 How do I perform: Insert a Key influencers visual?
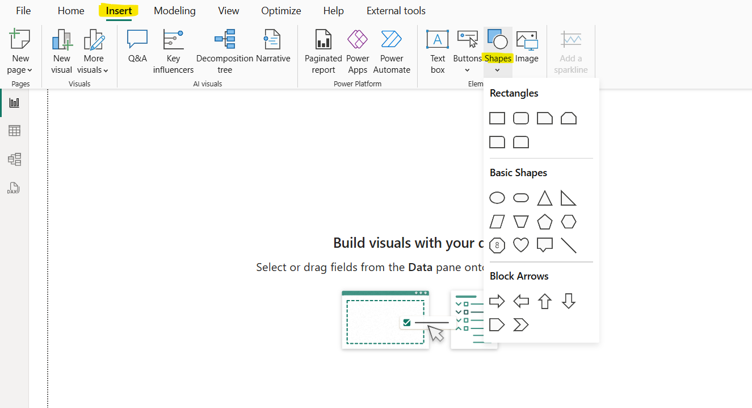coord(173,50)
